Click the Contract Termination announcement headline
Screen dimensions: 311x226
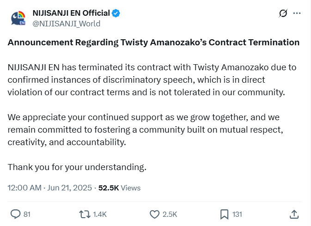click(153, 43)
